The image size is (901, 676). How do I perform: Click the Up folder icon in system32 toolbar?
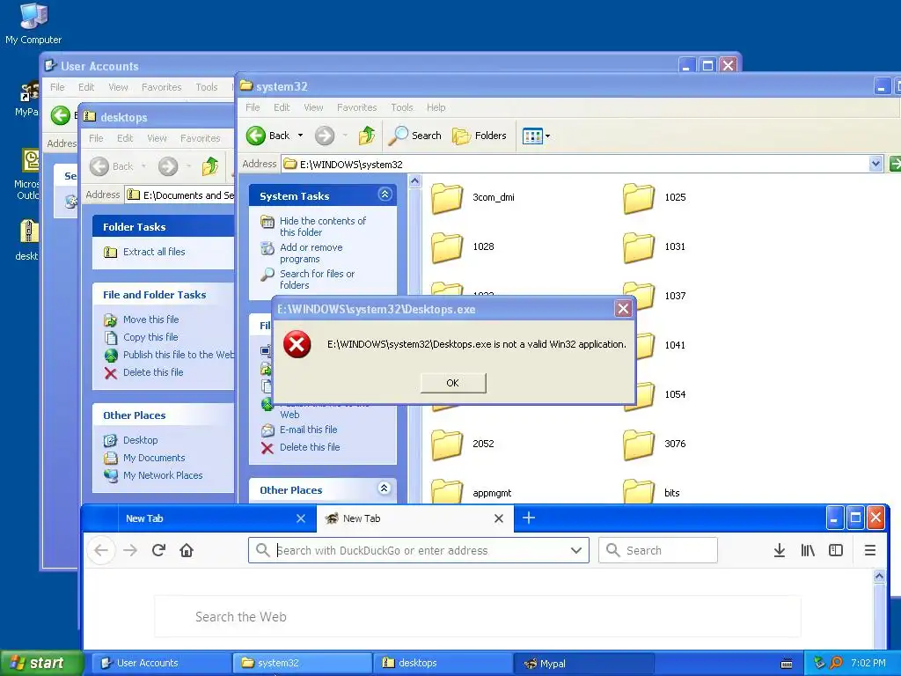click(x=367, y=136)
